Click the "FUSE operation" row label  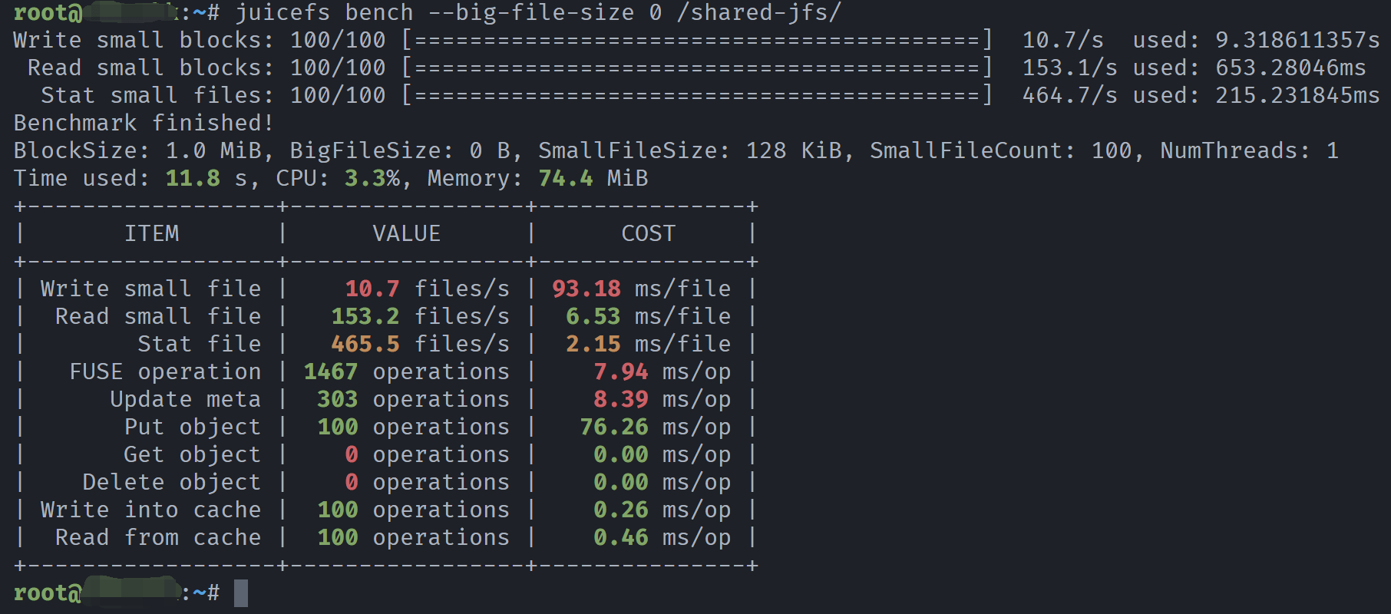coord(165,372)
